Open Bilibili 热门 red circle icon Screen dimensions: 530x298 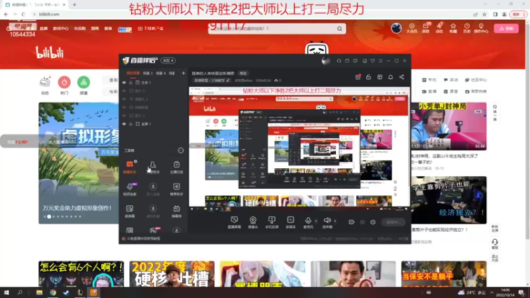click(x=64, y=82)
